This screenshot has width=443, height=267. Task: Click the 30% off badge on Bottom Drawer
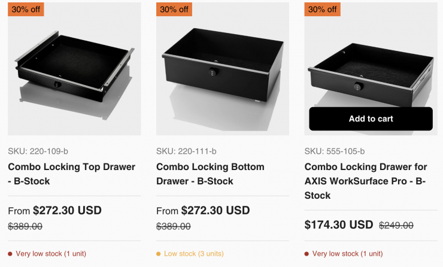(x=174, y=10)
